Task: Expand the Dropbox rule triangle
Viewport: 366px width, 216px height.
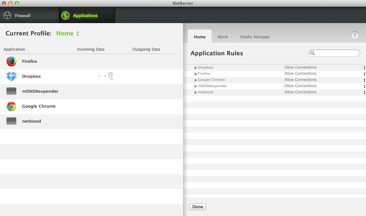Action: pyautogui.click(x=196, y=67)
